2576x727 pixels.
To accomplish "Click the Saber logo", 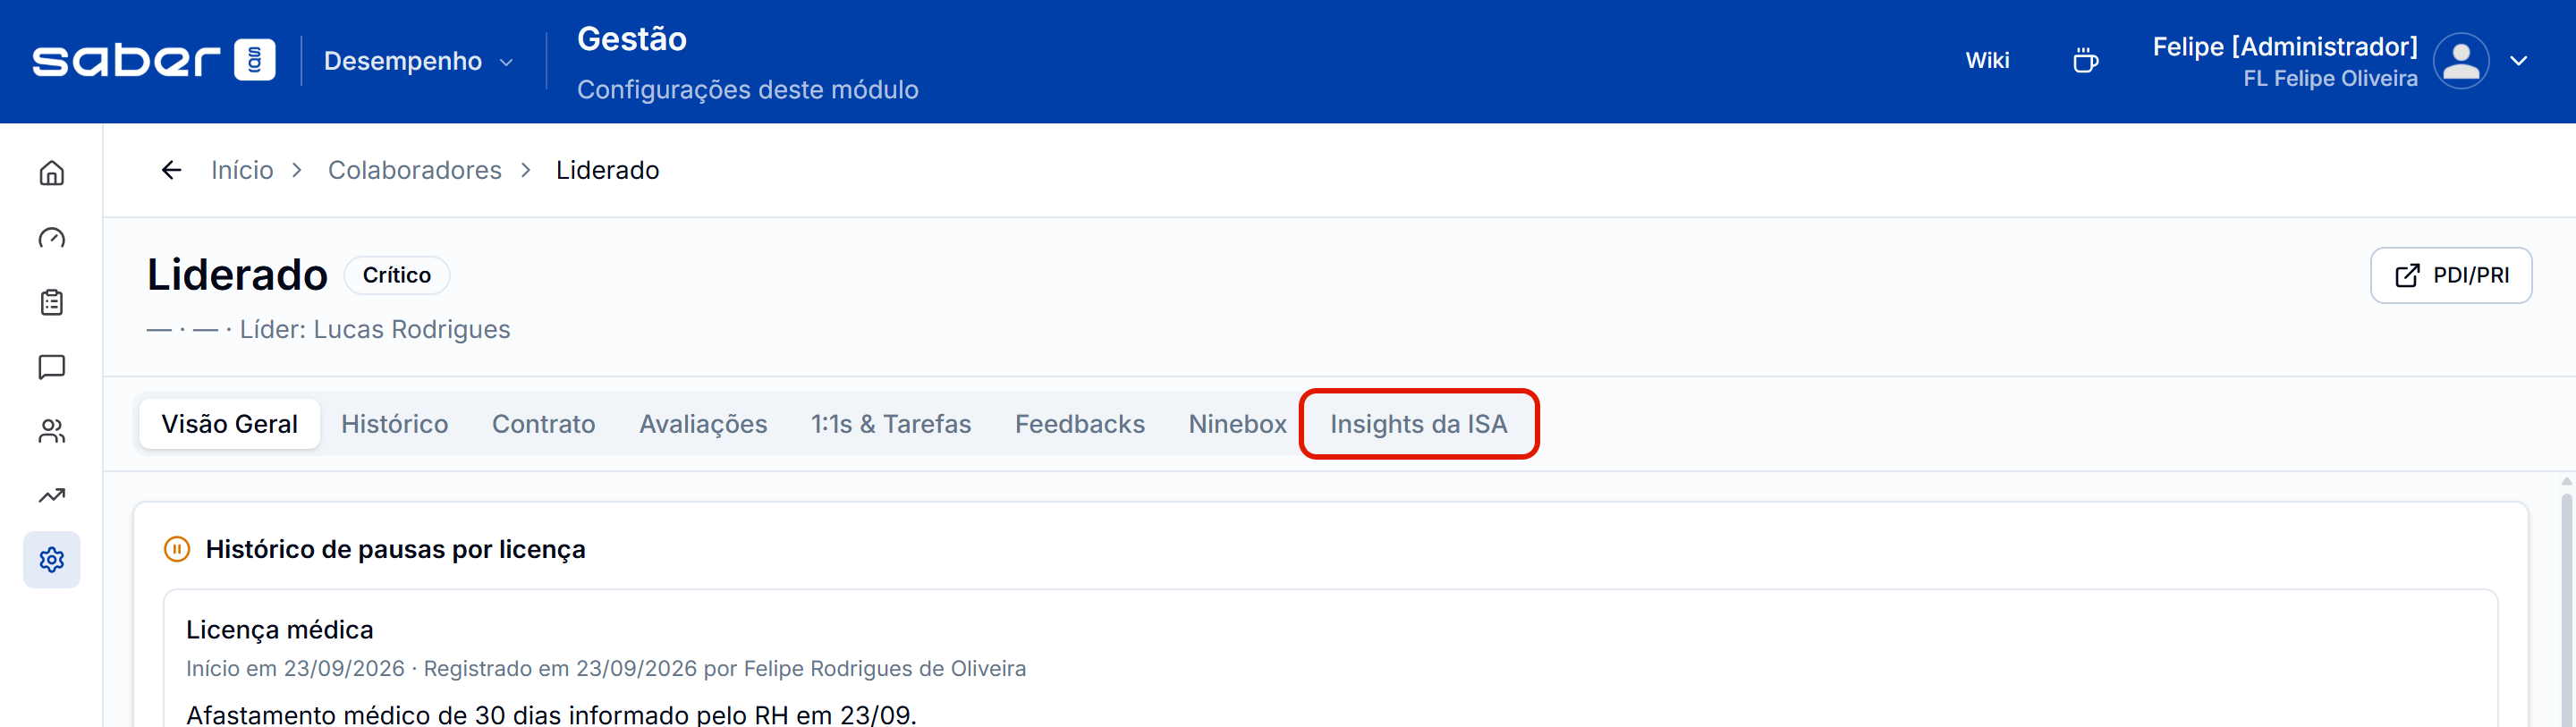I will coord(154,60).
